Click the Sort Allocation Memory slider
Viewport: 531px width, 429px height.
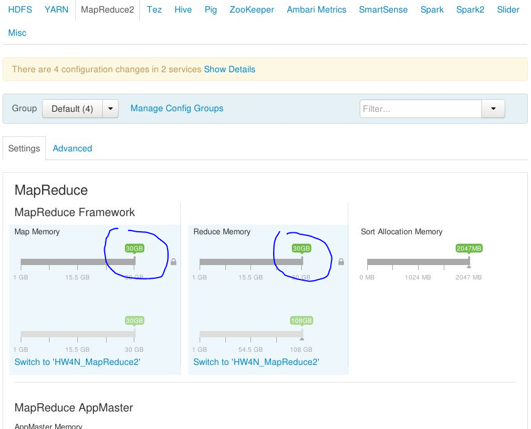[x=418, y=262]
